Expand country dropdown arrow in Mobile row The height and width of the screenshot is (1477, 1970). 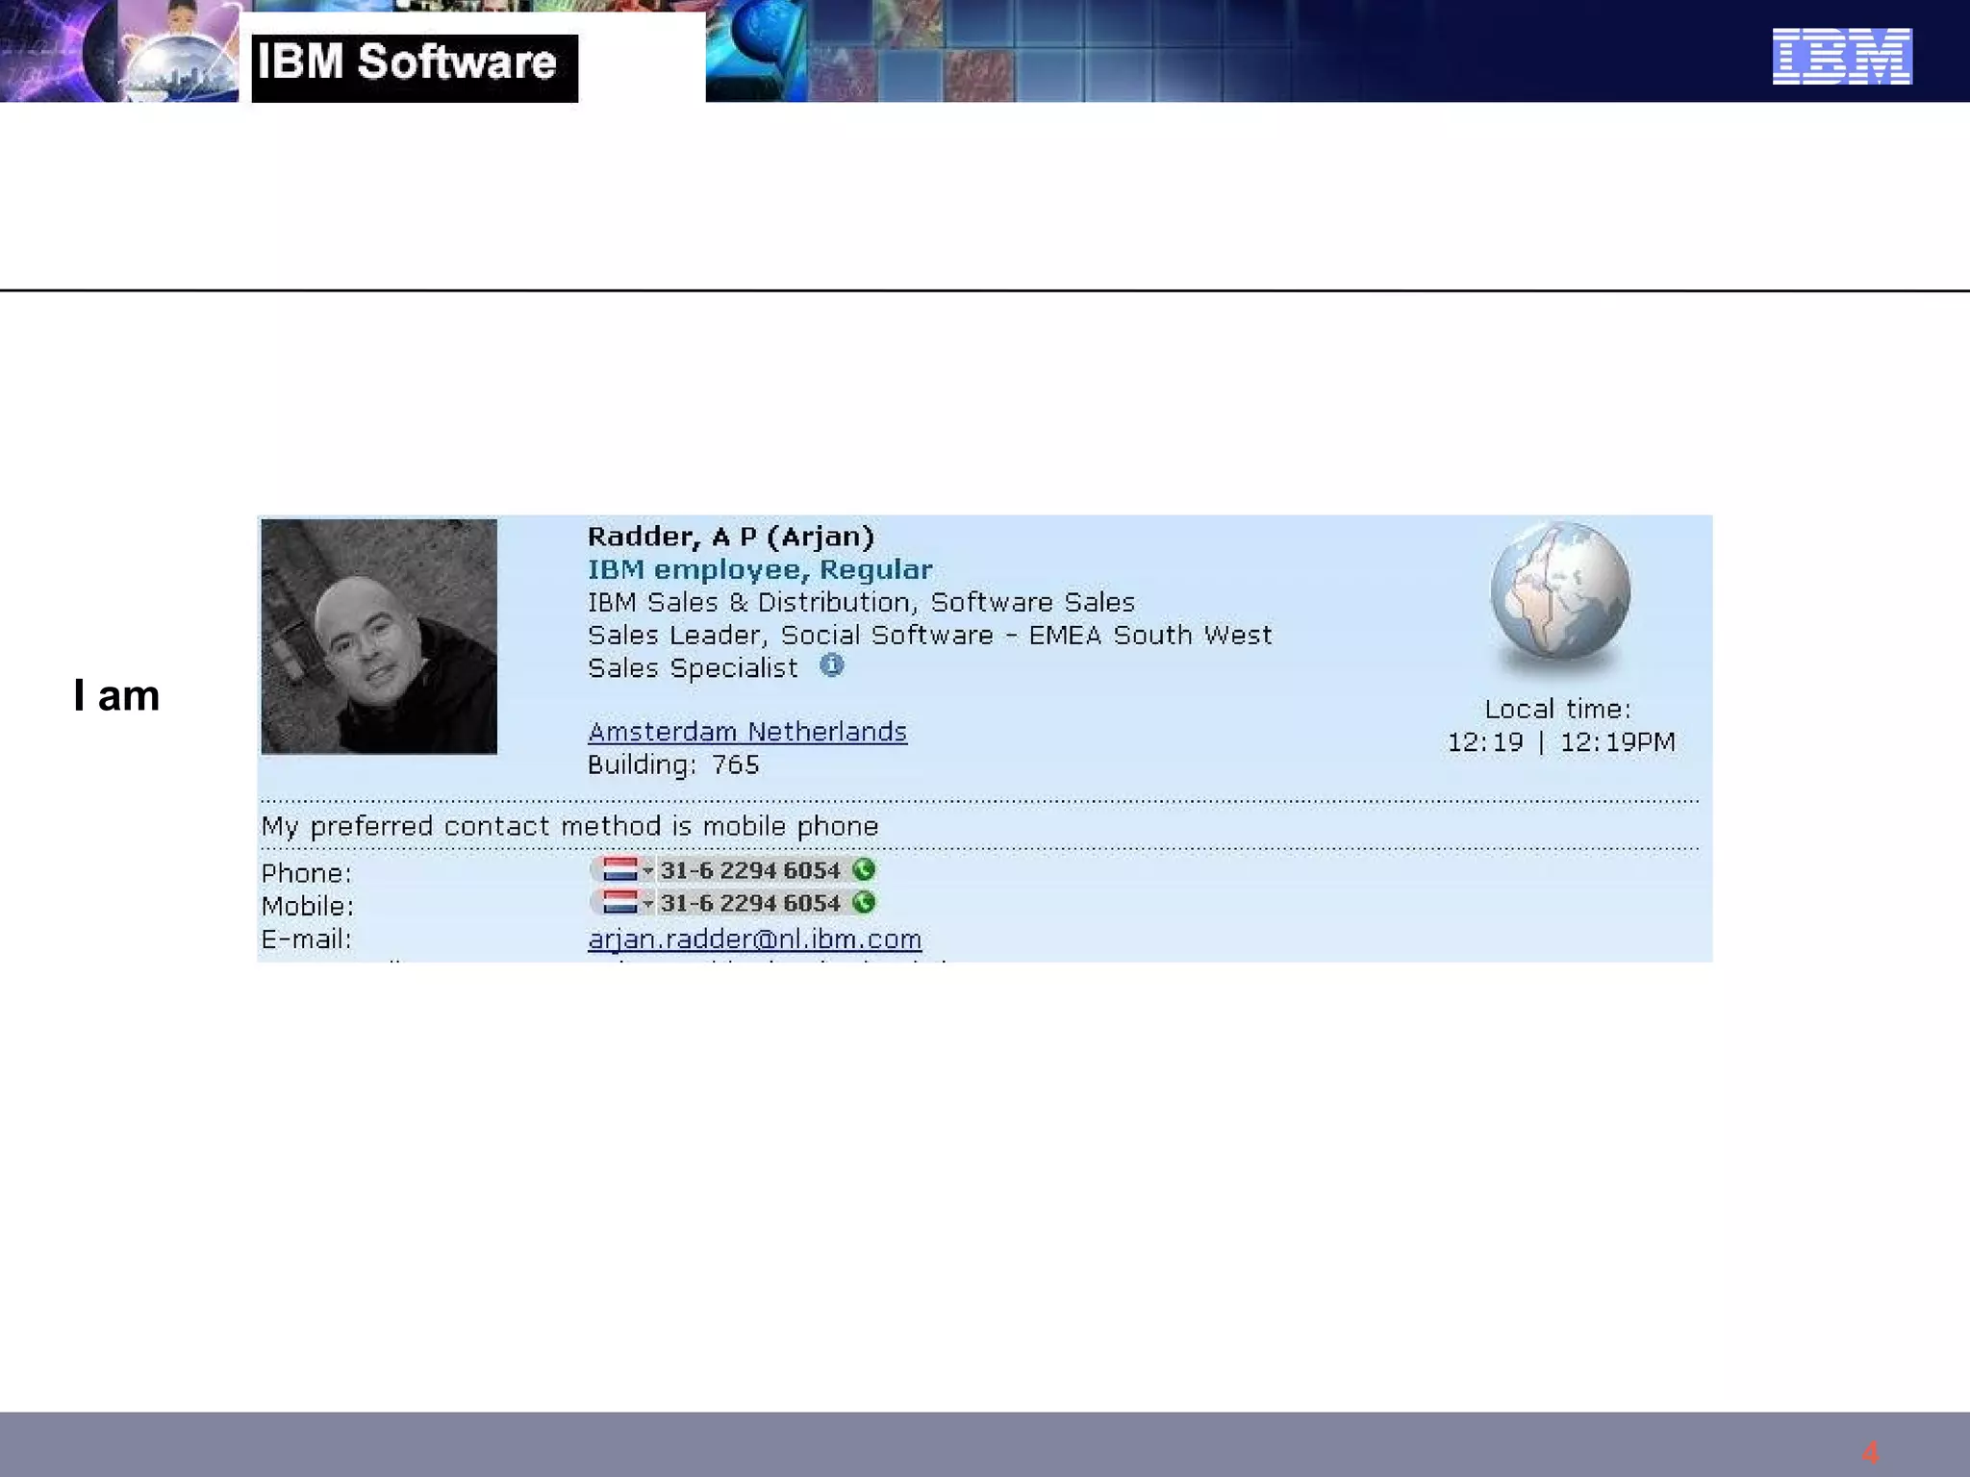tap(647, 904)
